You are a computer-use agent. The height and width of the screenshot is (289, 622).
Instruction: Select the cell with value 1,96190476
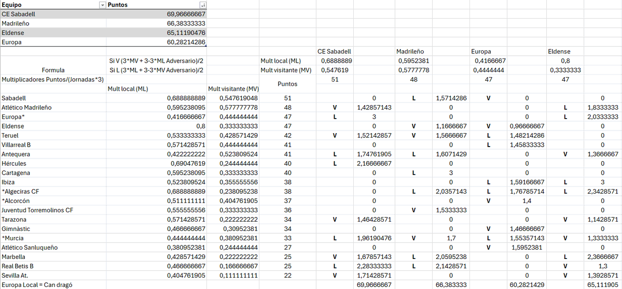click(x=374, y=238)
